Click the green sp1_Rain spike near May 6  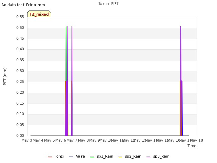click(x=66, y=53)
